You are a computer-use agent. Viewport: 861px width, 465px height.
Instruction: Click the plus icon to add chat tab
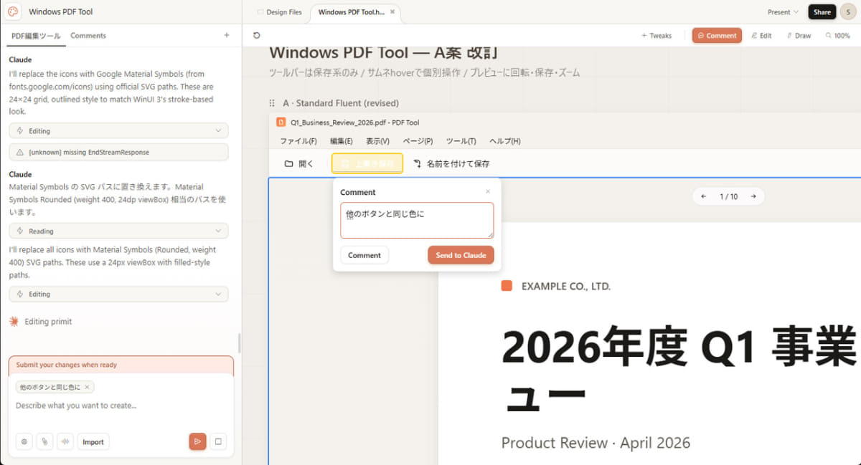pyautogui.click(x=227, y=35)
